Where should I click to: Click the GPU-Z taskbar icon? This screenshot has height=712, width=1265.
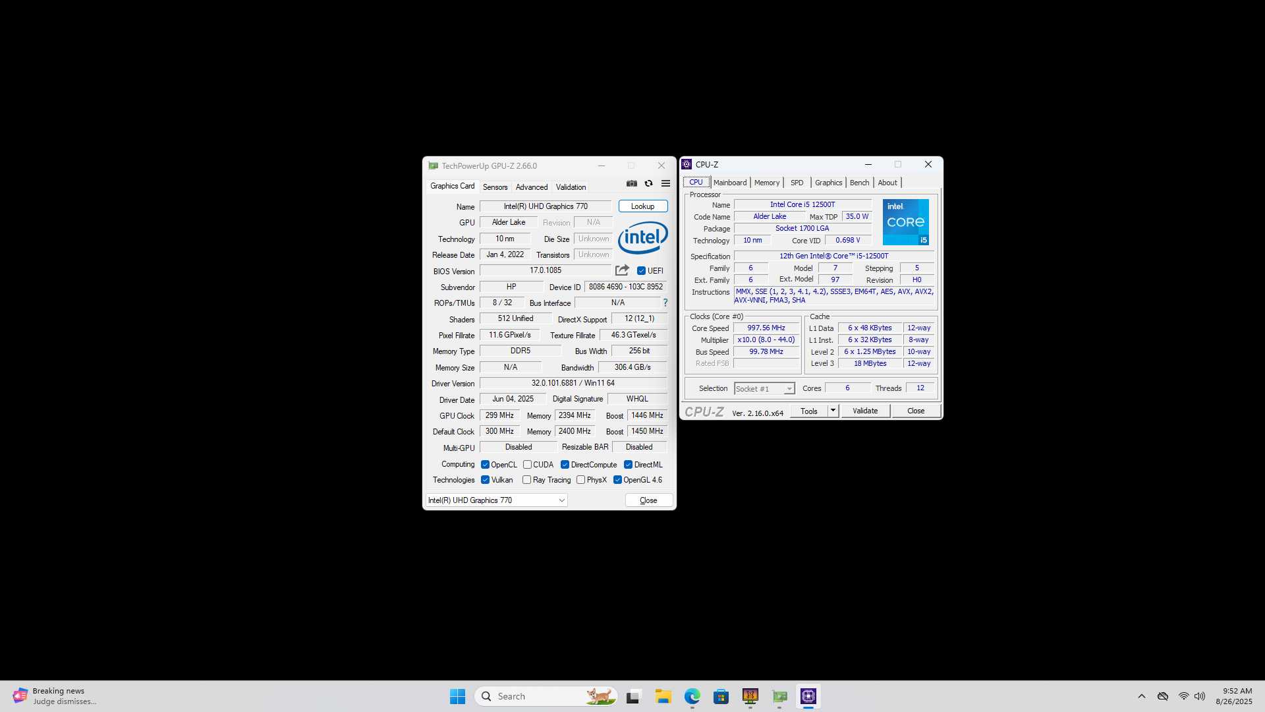[x=779, y=696]
